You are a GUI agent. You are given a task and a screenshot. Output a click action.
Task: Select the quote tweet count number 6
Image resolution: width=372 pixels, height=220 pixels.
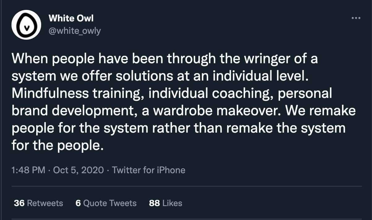click(x=78, y=203)
